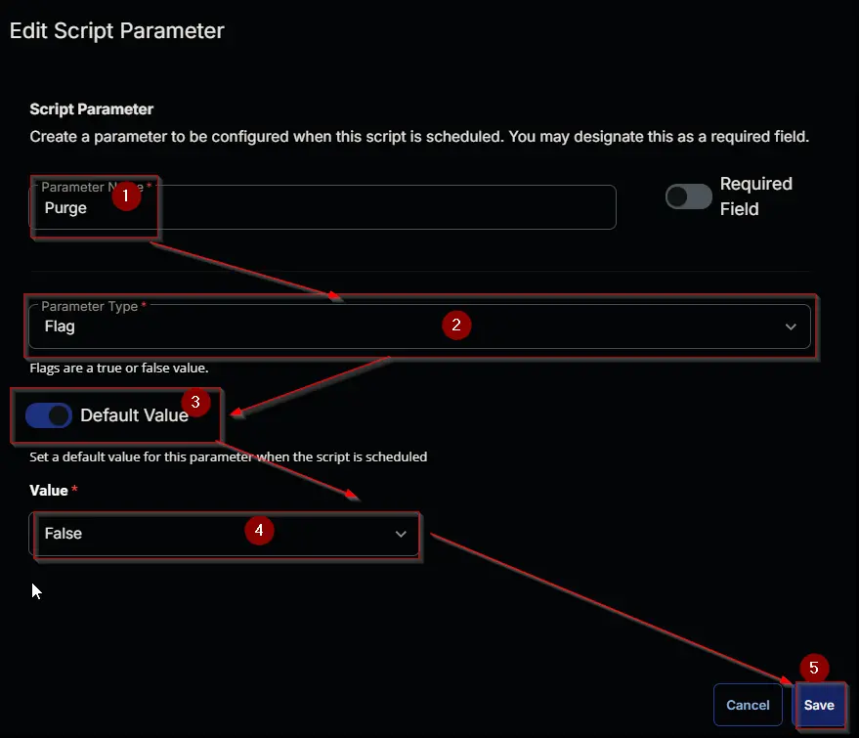Click the red annotation circle numbered 1
Viewport: 859px width, 738px height.
click(126, 195)
